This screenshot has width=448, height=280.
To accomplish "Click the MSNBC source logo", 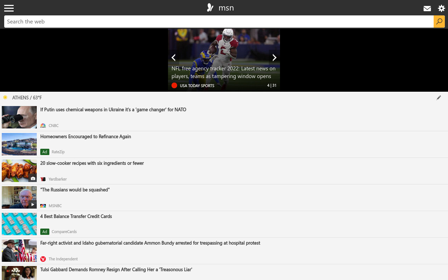I will pos(43,205).
